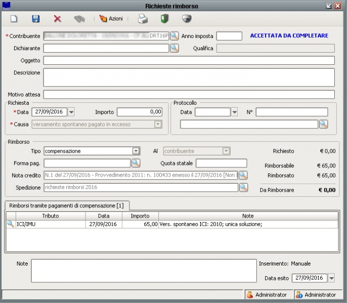This screenshot has height=303, width=347.
Task: Open the magnifier on the ICI/IMU row
Action: [10, 225]
